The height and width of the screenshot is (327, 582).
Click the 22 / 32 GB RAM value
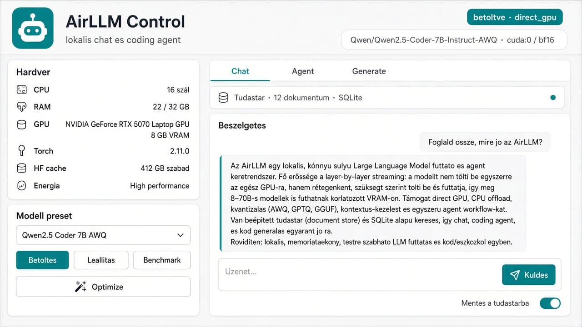click(171, 107)
